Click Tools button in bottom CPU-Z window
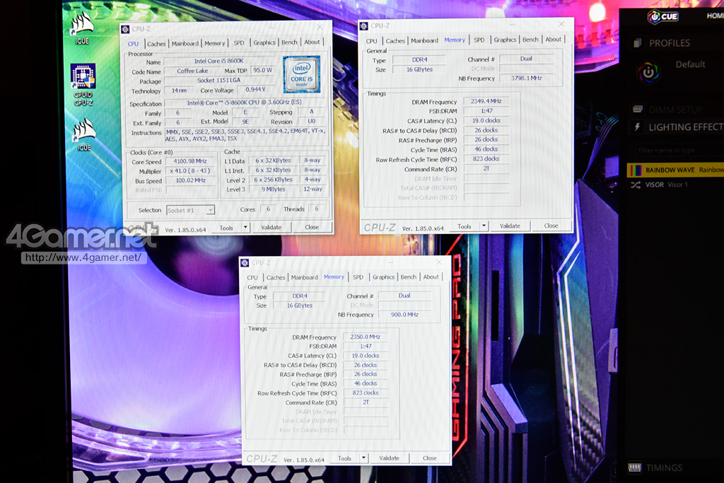 344,458
